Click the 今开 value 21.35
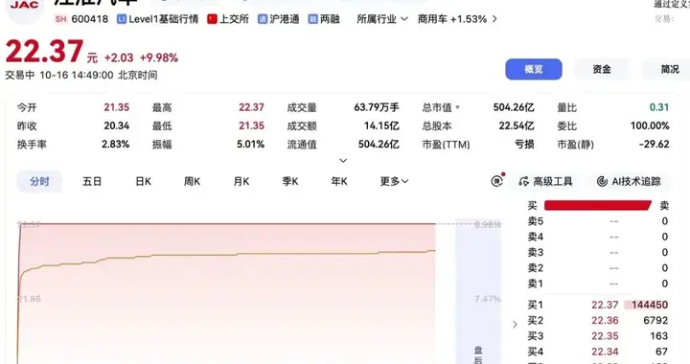 117,107
